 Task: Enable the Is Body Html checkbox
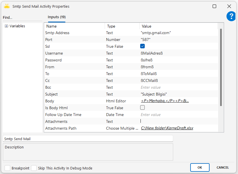tap(142, 107)
